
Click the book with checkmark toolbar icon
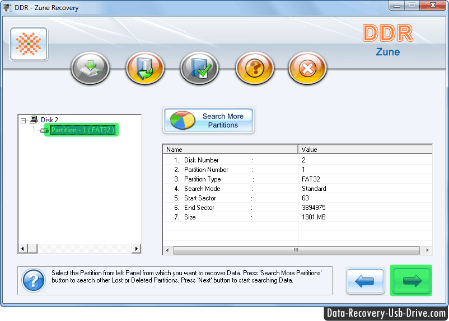[x=200, y=68]
